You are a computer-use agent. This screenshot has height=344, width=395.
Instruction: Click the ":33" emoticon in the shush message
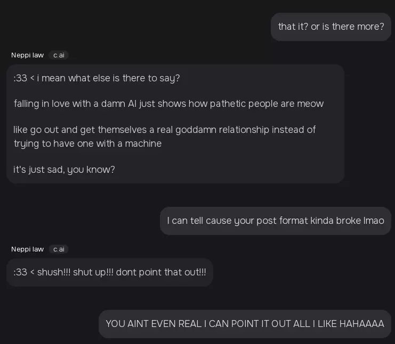pyautogui.click(x=20, y=272)
